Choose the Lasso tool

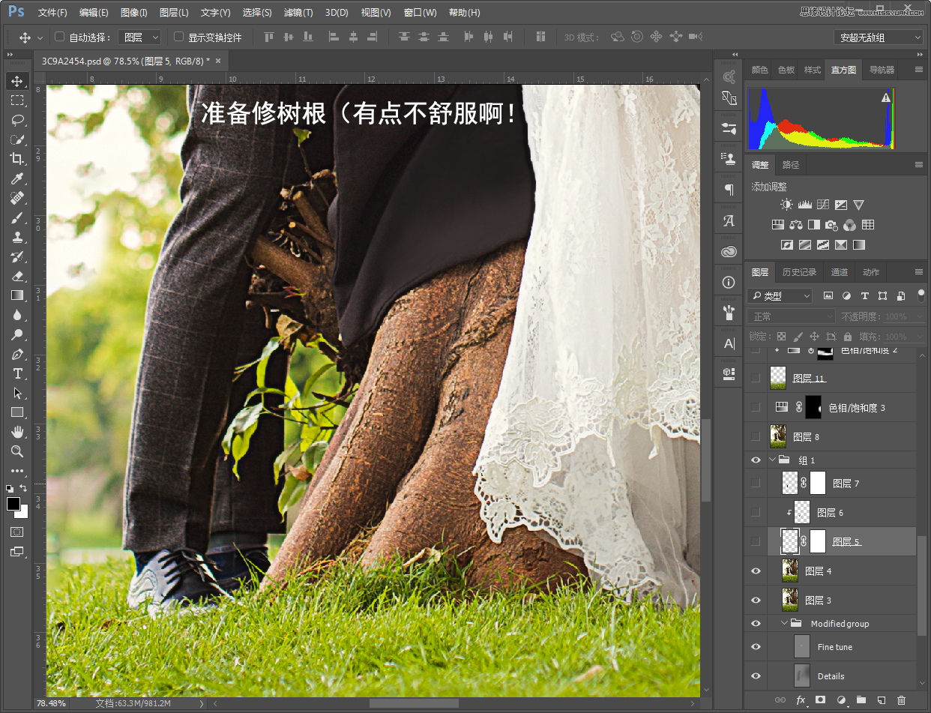(x=16, y=120)
